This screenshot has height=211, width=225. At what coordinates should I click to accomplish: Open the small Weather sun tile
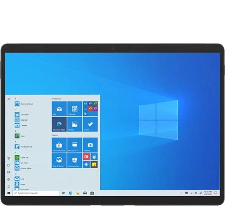coord(86,164)
